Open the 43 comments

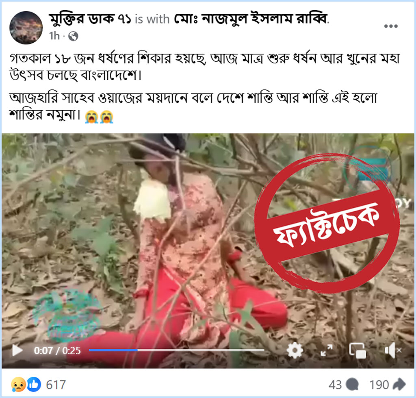coord(343,385)
